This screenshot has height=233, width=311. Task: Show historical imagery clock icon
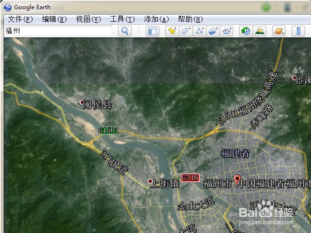click(246, 31)
